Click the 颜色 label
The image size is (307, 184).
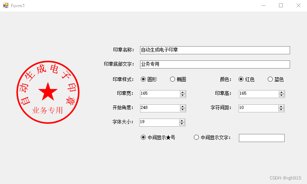[x=225, y=79]
